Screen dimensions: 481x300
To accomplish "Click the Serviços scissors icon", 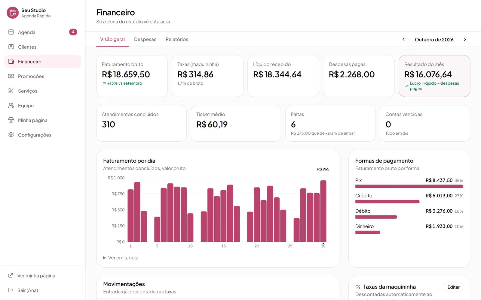I will click(x=11, y=91).
